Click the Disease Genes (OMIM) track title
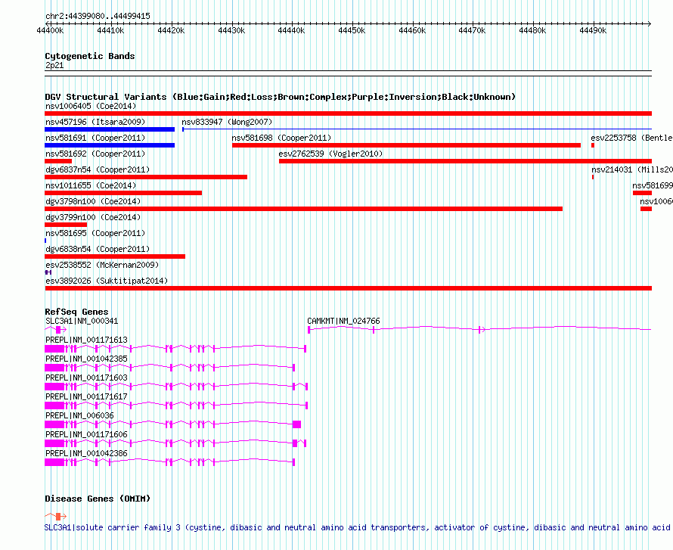This screenshot has width=673, height=550. [98, 499]
